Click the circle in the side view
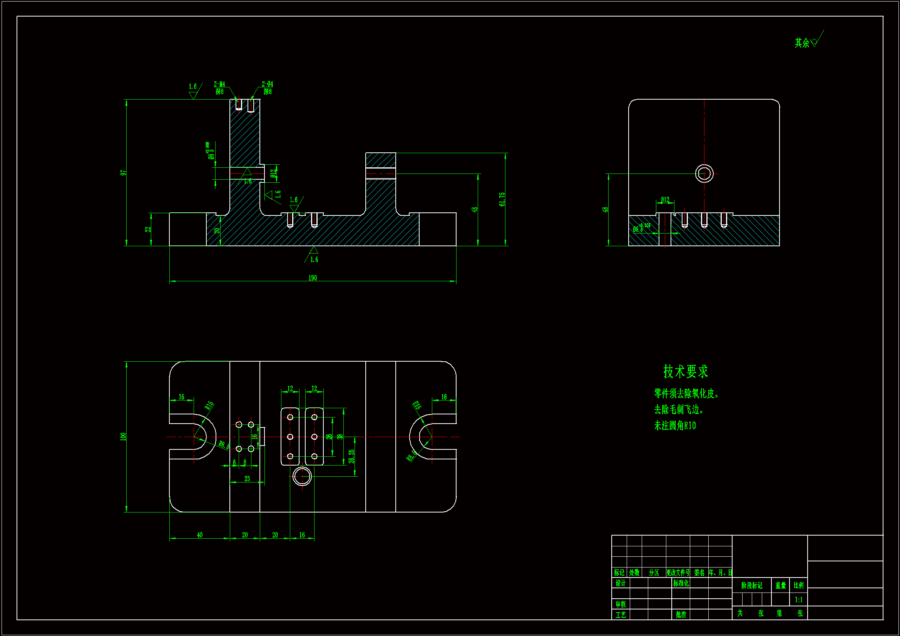Image resolution: width=900 pixels, height=636 pixels. click(x=704, y=174)
